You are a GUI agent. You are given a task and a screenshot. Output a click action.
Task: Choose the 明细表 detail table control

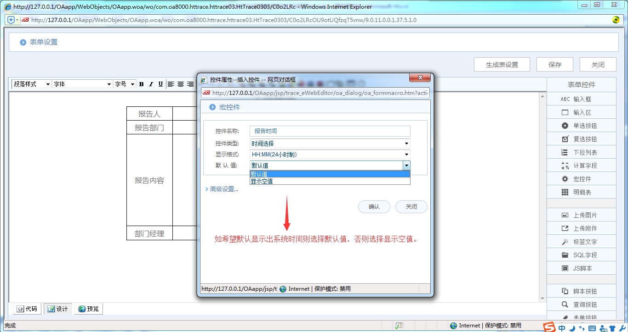coord(581,192)
